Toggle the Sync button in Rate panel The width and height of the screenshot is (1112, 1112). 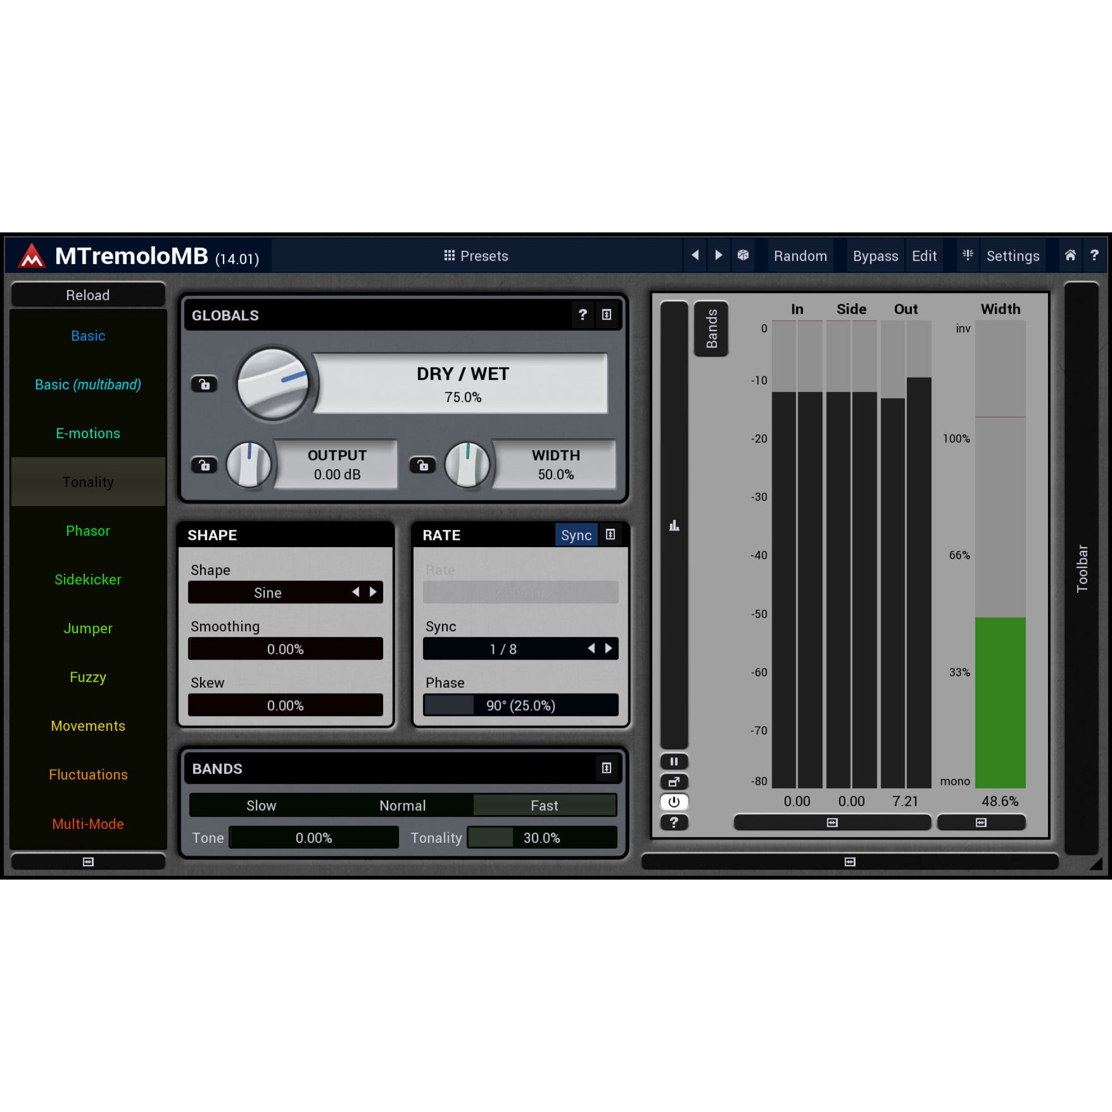pyautogui.click(x=576, y=535)
